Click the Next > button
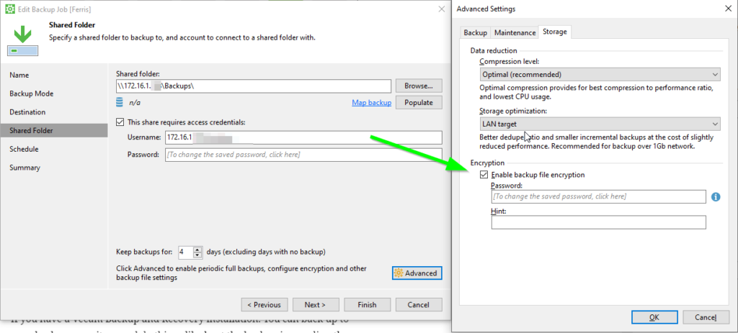Image resolution: width=738 pixels, height=333 pixels. pos(316,305)
